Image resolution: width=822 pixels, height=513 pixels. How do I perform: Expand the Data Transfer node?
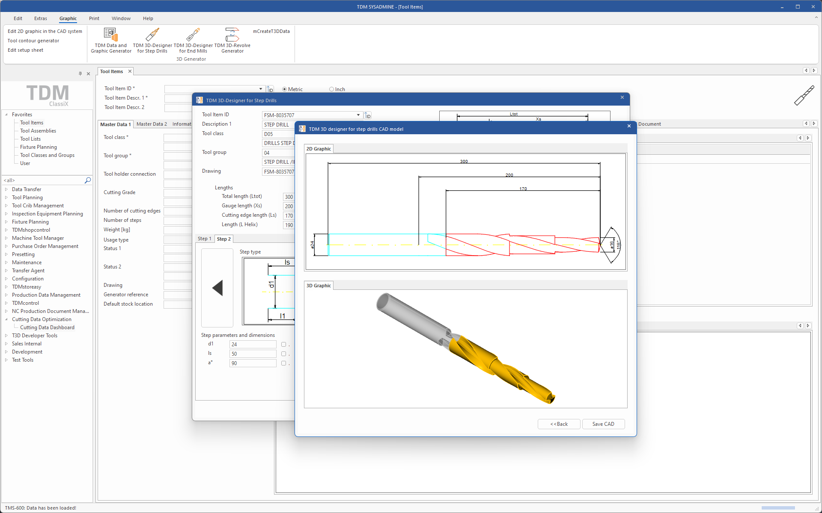click(6, 189)
